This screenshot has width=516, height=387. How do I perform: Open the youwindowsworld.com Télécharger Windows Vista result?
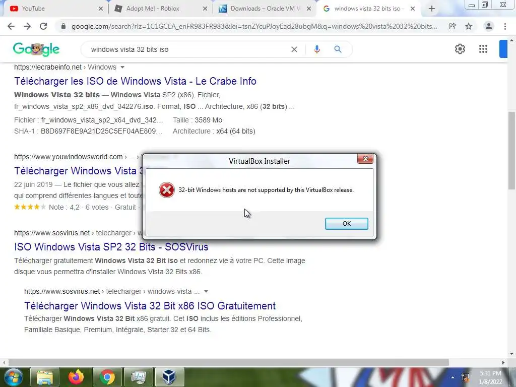pyautogui.click(x=78, y=171)
